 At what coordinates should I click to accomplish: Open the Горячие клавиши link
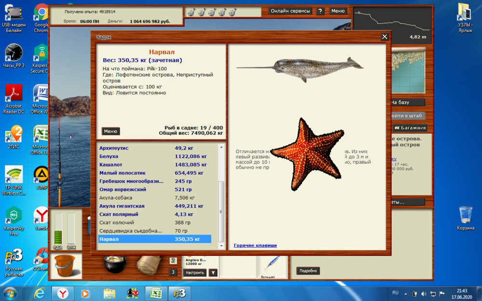point(255,246)
